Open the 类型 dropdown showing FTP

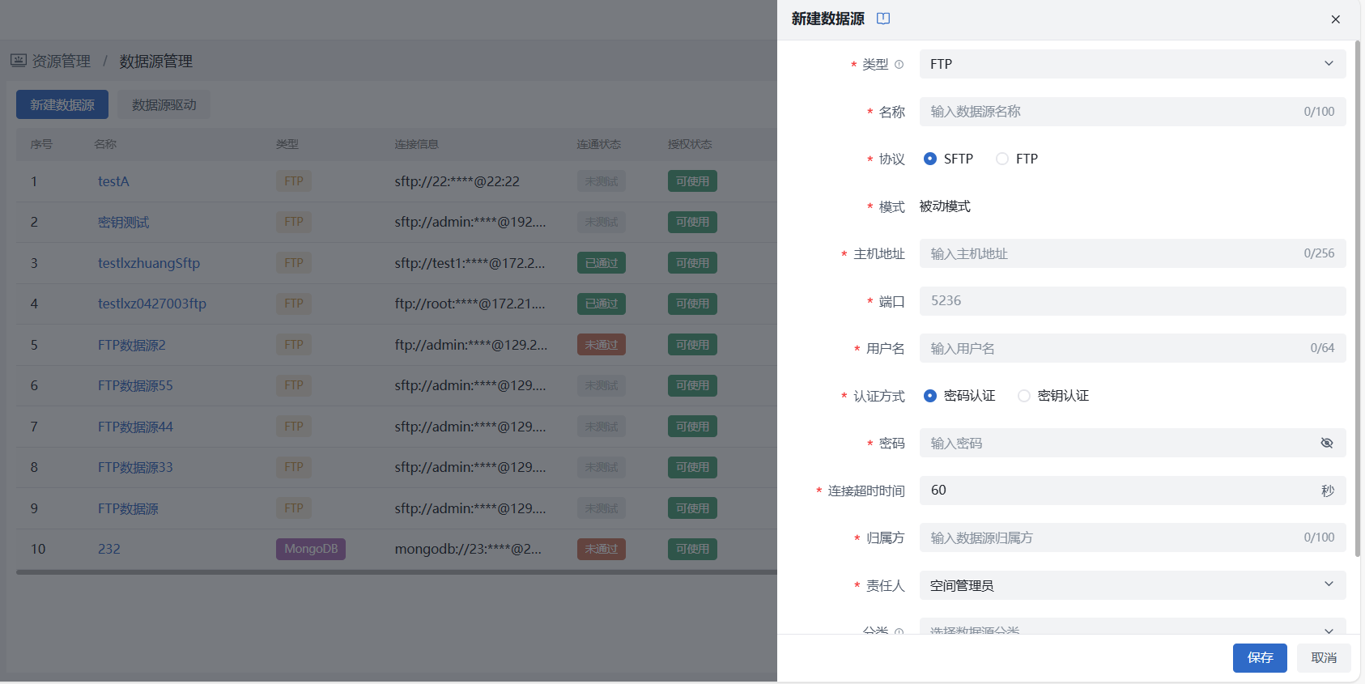coord(1133,64)
